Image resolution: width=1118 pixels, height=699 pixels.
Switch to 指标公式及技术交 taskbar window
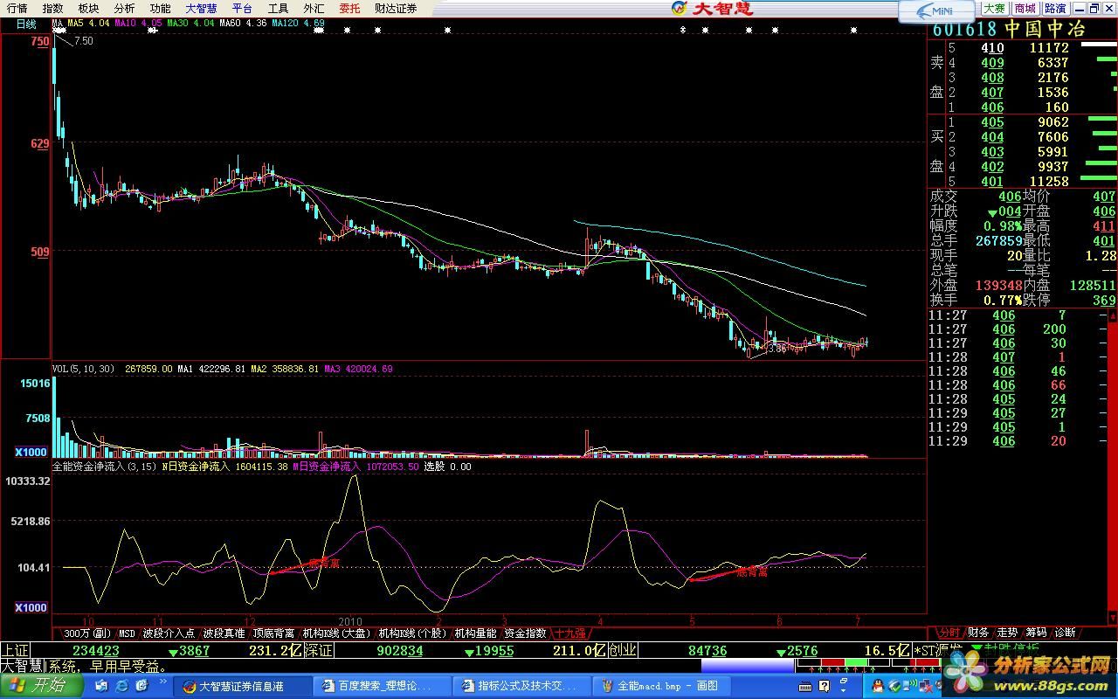[523, 687]
